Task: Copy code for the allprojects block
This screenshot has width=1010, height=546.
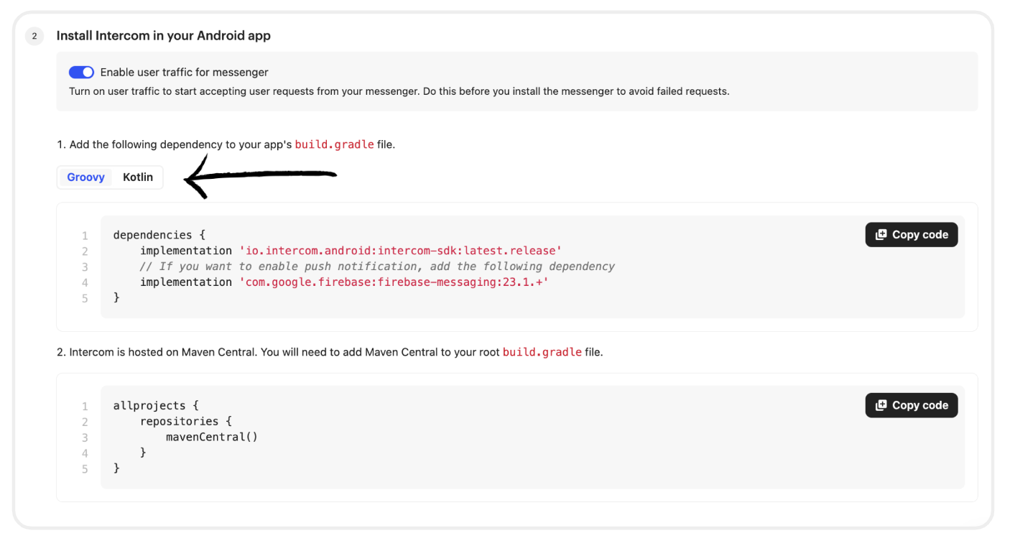Action: click(x=911, y=405)
